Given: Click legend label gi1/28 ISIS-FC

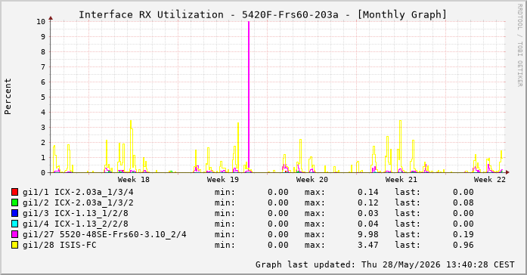Looking at the screenshot, I should coord(60,245).
